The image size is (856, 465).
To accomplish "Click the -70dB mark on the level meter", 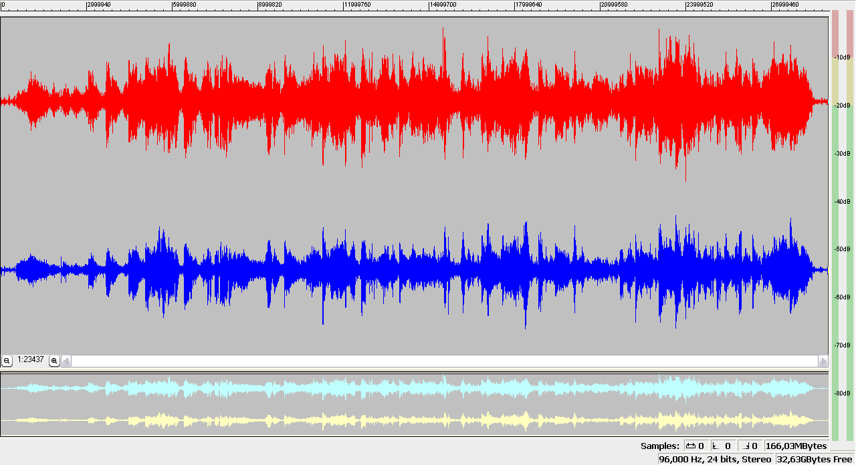I will [842, 345].
